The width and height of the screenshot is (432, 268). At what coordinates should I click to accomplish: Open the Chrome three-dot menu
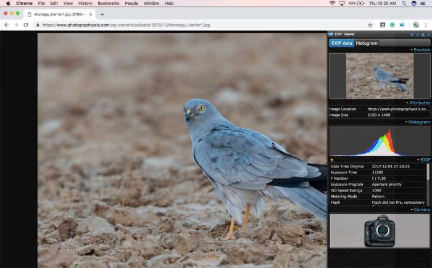pos(425,25)
